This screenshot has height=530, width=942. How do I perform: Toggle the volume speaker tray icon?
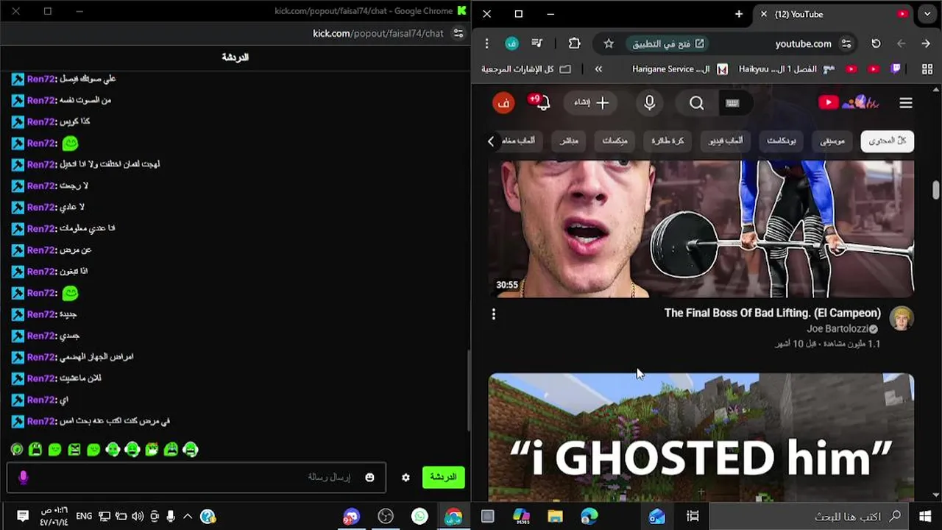[x=138, y=517]
